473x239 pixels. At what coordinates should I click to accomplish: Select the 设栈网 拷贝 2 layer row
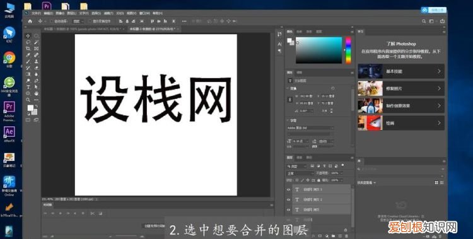point(321,199)
